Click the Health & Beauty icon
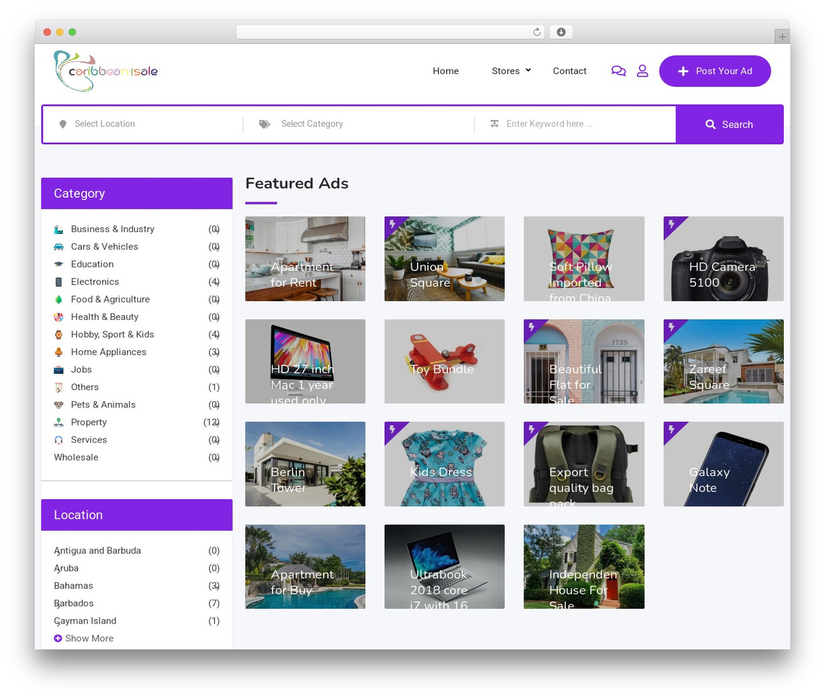This screenshot has height=699, width=825. pyautogui.click(x=59, y=317)
